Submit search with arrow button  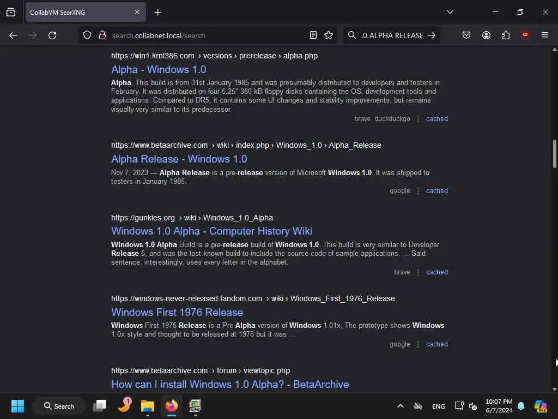click(x=432, y=35)
